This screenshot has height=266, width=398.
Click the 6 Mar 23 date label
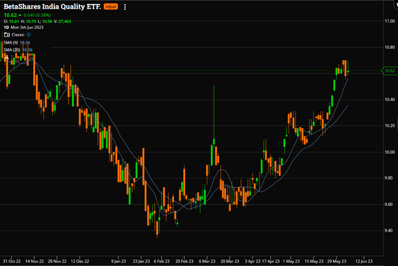point(207,261)
